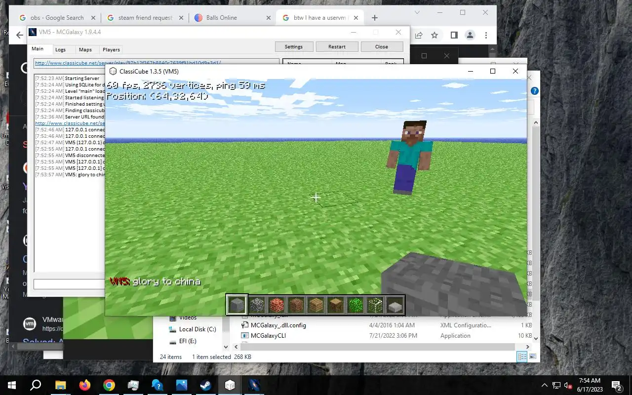
Task: Click the Settings button in MCGalaxy
Action: click(x=293, y=46)
